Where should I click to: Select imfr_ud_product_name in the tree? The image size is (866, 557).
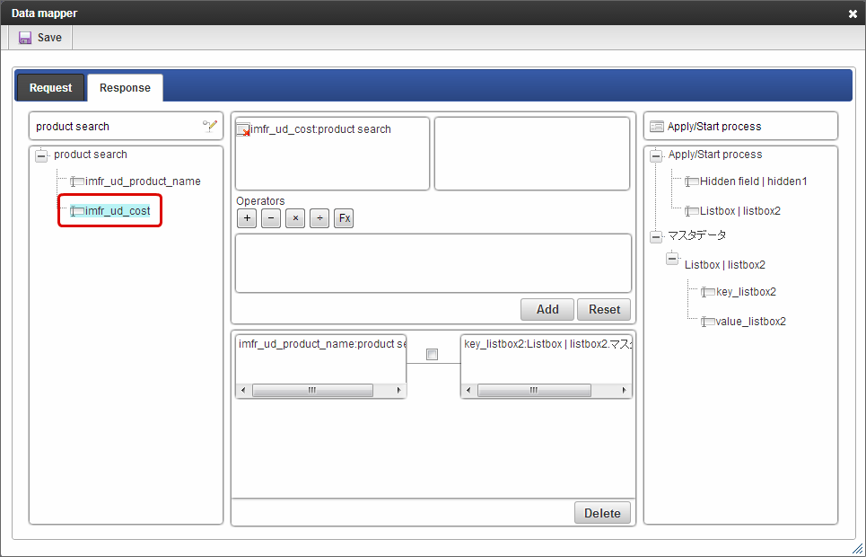tap(143, 181)
